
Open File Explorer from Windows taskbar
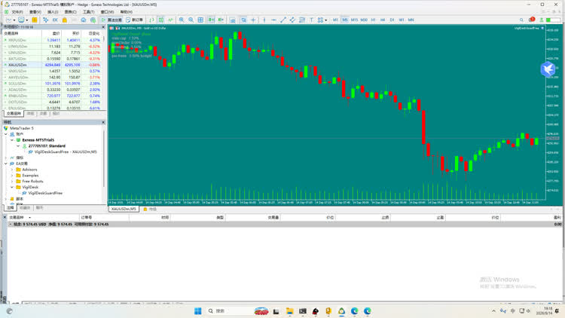point(289,310)
